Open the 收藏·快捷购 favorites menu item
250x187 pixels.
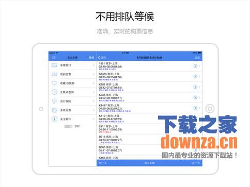(x=72, y=83)
